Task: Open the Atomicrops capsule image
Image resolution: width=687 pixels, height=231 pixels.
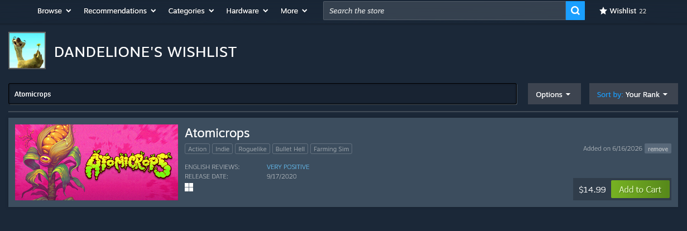Action: tap(97, 162)
